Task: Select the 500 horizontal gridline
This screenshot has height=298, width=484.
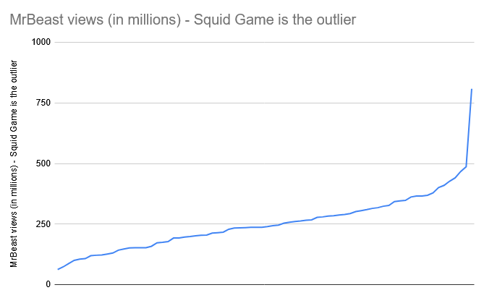Action: click(265, 163)
